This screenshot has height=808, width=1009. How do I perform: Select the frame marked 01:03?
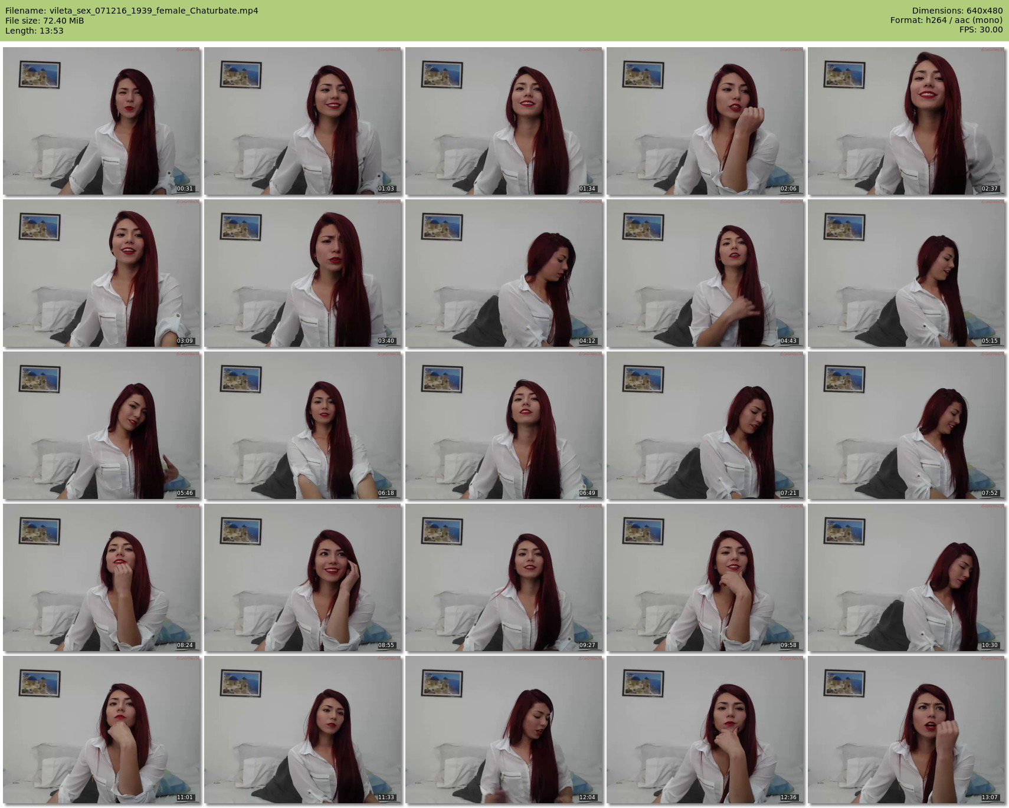tap(303, 121)
